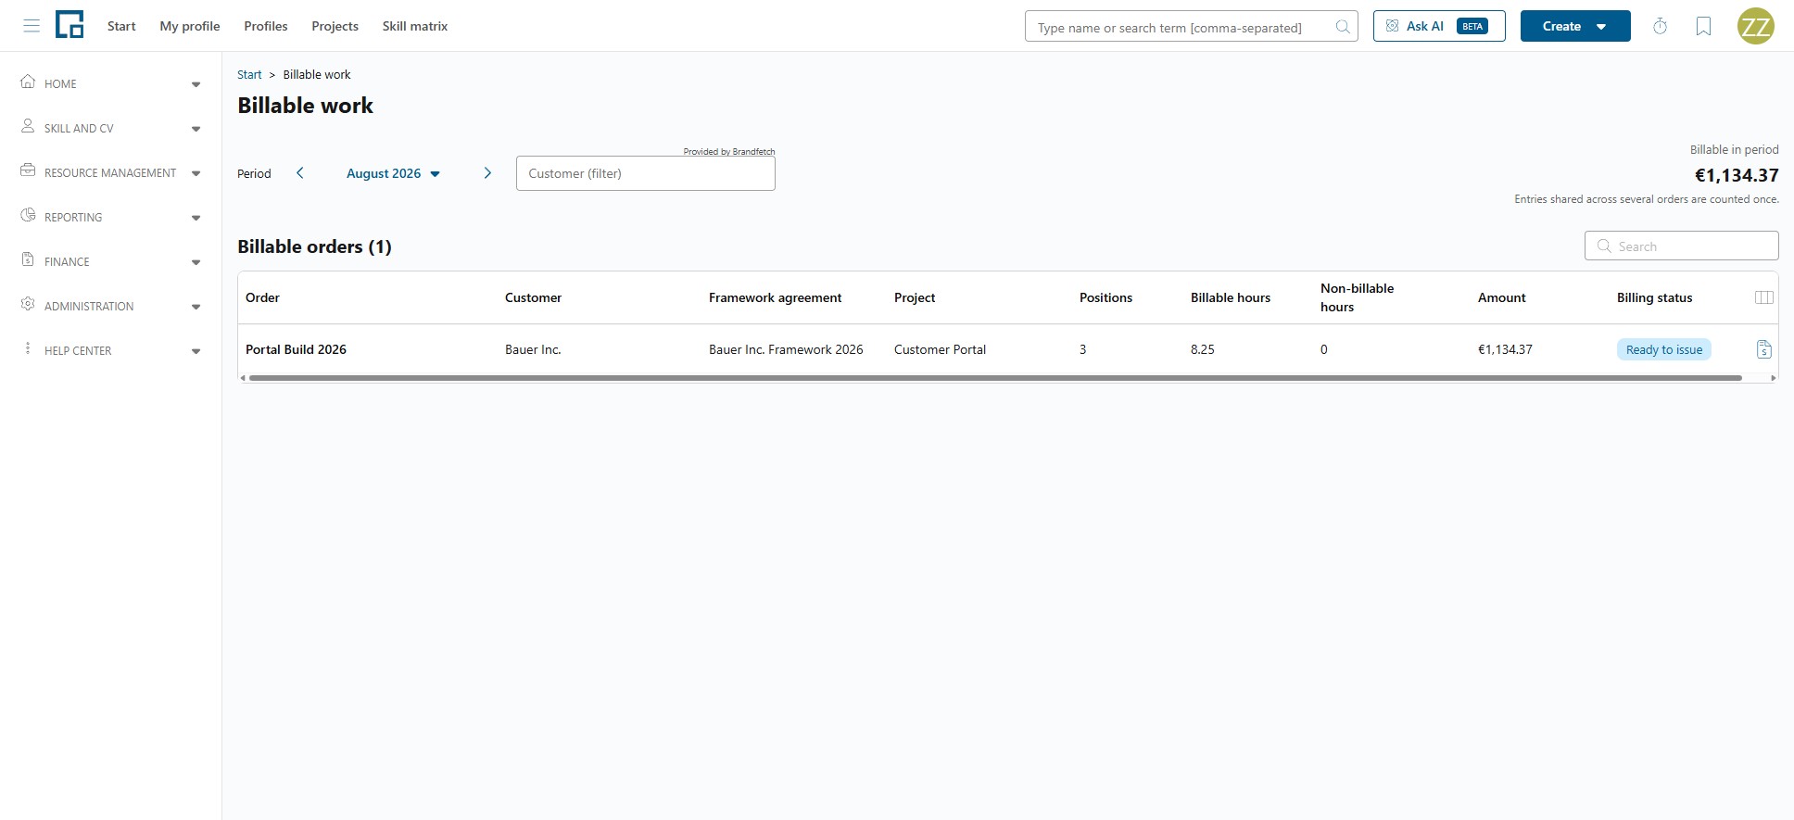Open invoice icon for Portal Build 2026
Image resolution: width=1794 pixels, height=820 pixels.
[1763, 349]
